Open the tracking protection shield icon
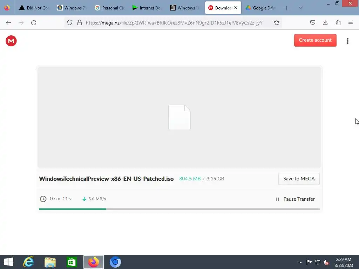359x269 pixels. (70, 22)
